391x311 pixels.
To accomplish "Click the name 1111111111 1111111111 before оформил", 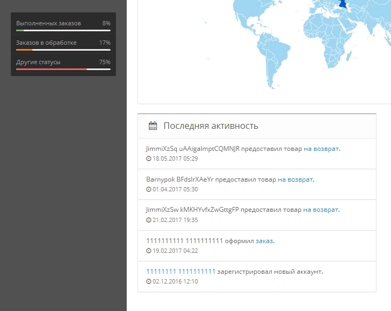I will pyautogui.click(x=184, y=241).
